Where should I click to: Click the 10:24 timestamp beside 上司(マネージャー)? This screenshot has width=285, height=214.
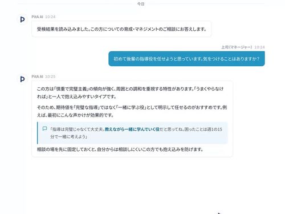point(259,47)
